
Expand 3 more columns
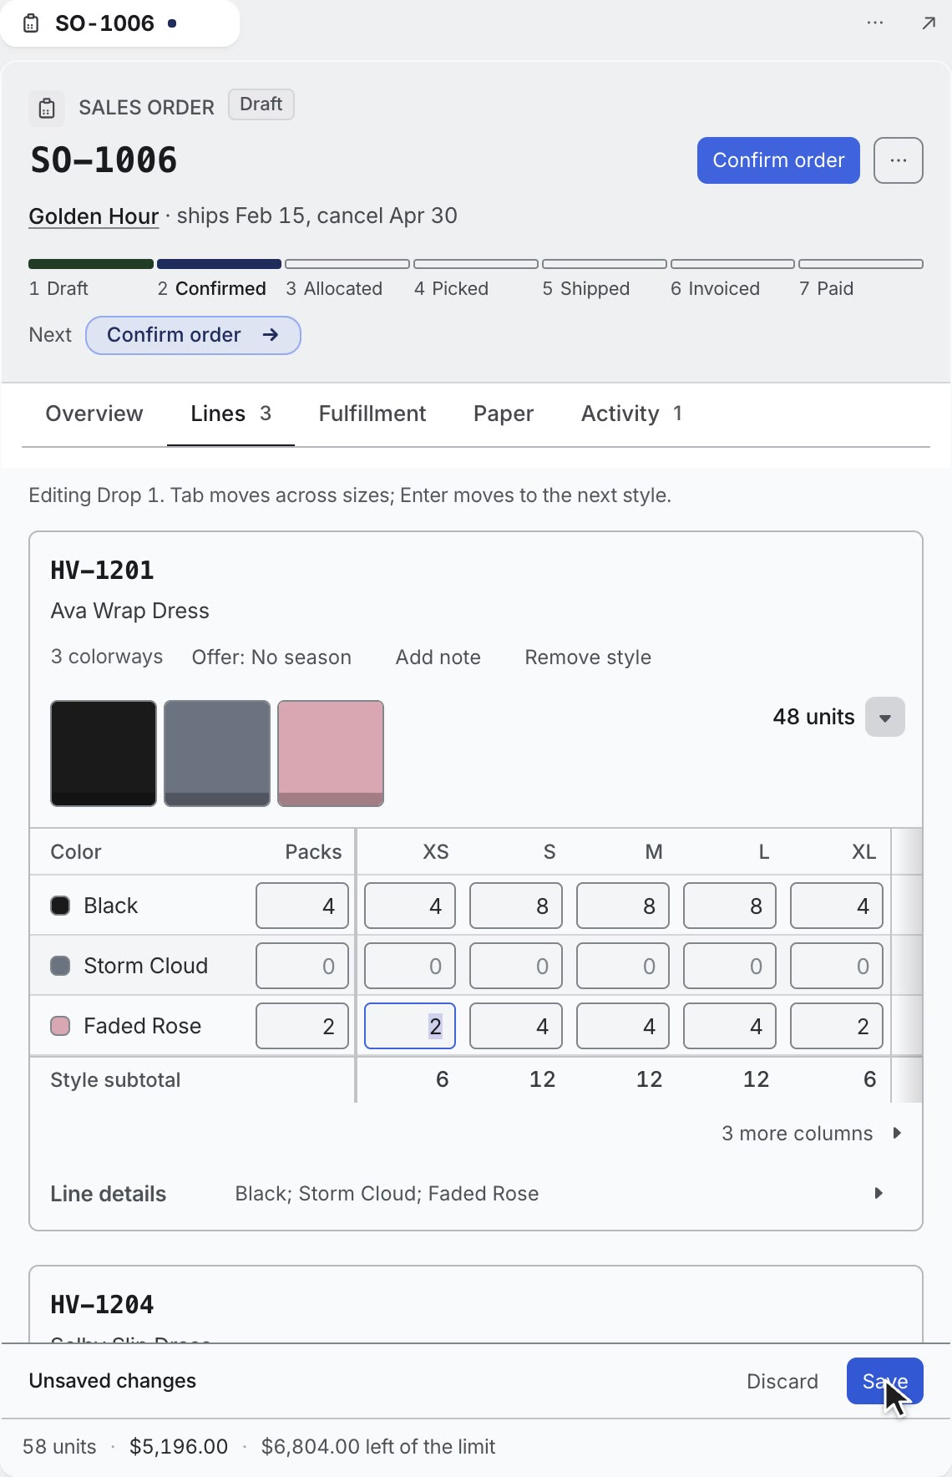point(812,1134)
